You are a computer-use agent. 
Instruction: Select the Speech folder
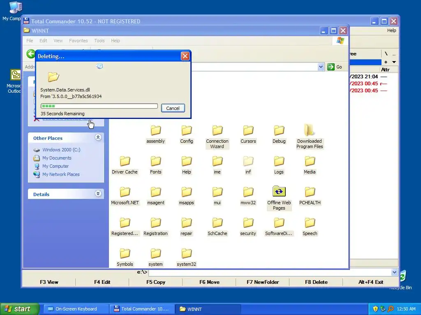[310, 227]
